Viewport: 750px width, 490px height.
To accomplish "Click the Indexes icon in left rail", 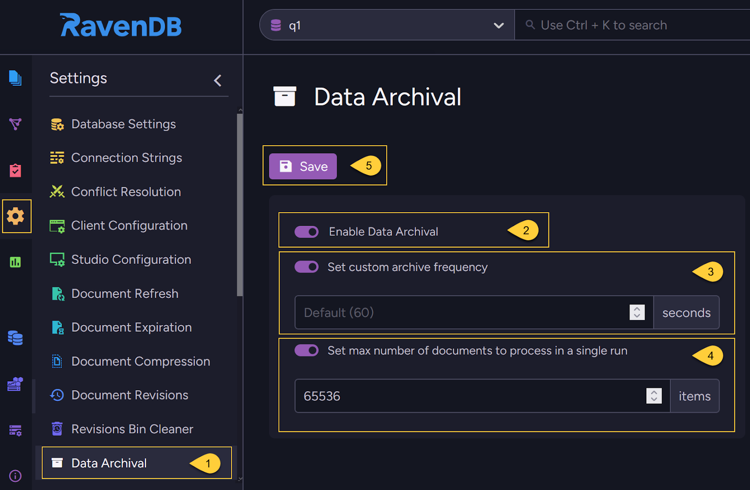I will pos(15,124).
